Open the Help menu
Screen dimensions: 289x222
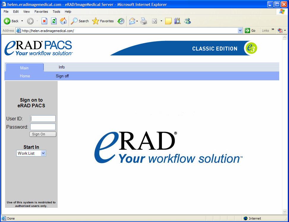[x=68, y=12]
